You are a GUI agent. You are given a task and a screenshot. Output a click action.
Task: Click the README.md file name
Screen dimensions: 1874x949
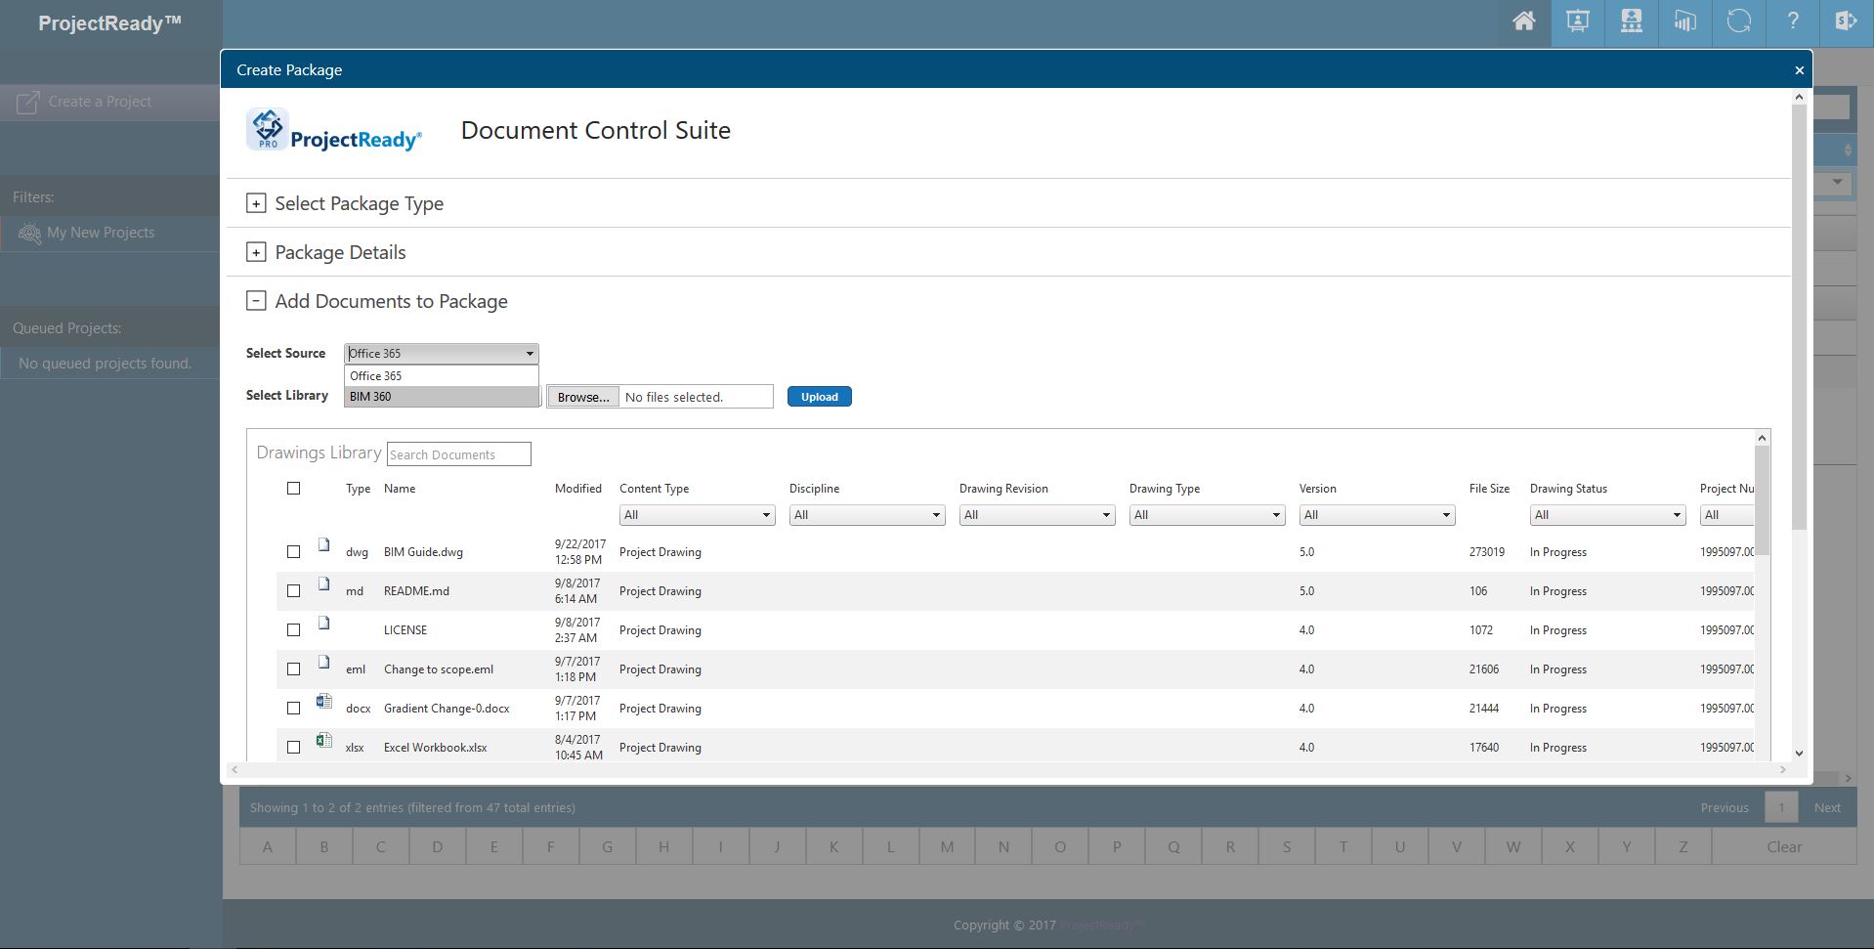coord(416,591)
